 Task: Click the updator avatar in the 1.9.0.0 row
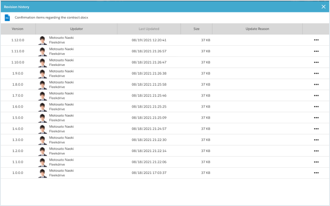tap(42, 74)
